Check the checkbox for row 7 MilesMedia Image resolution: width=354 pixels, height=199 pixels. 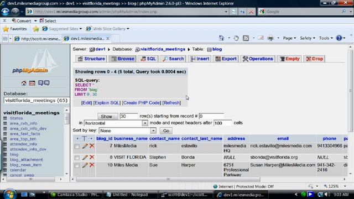click(77, 146)
